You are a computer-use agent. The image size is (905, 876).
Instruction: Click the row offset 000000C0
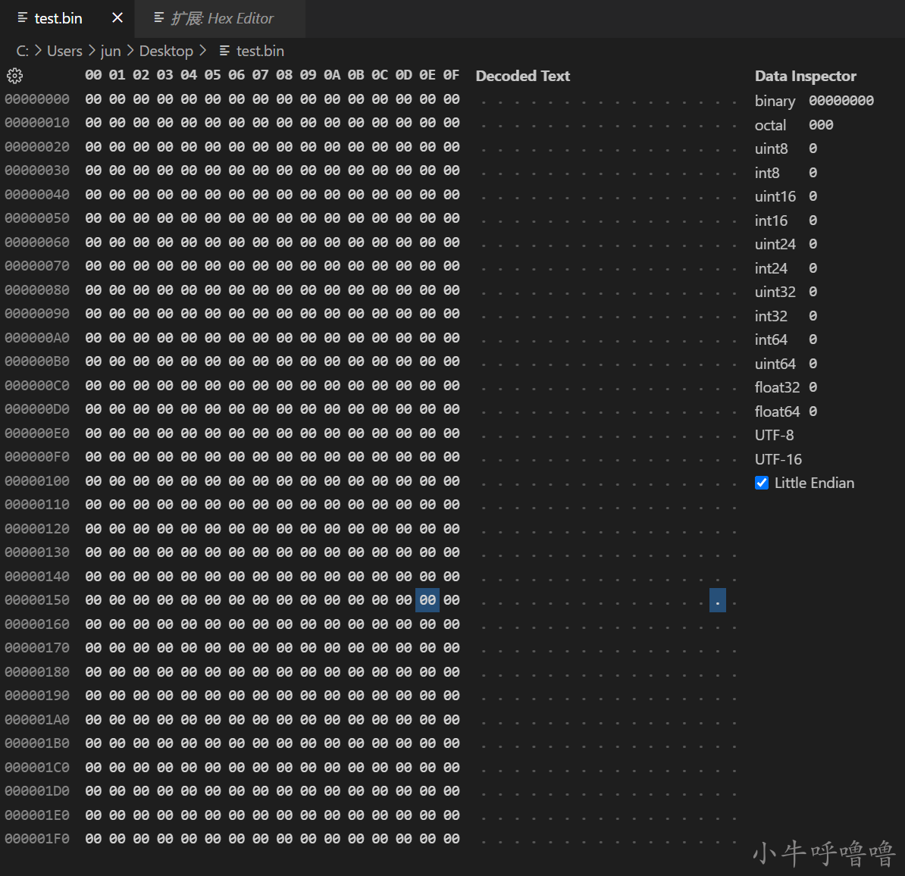coord(37,386)
